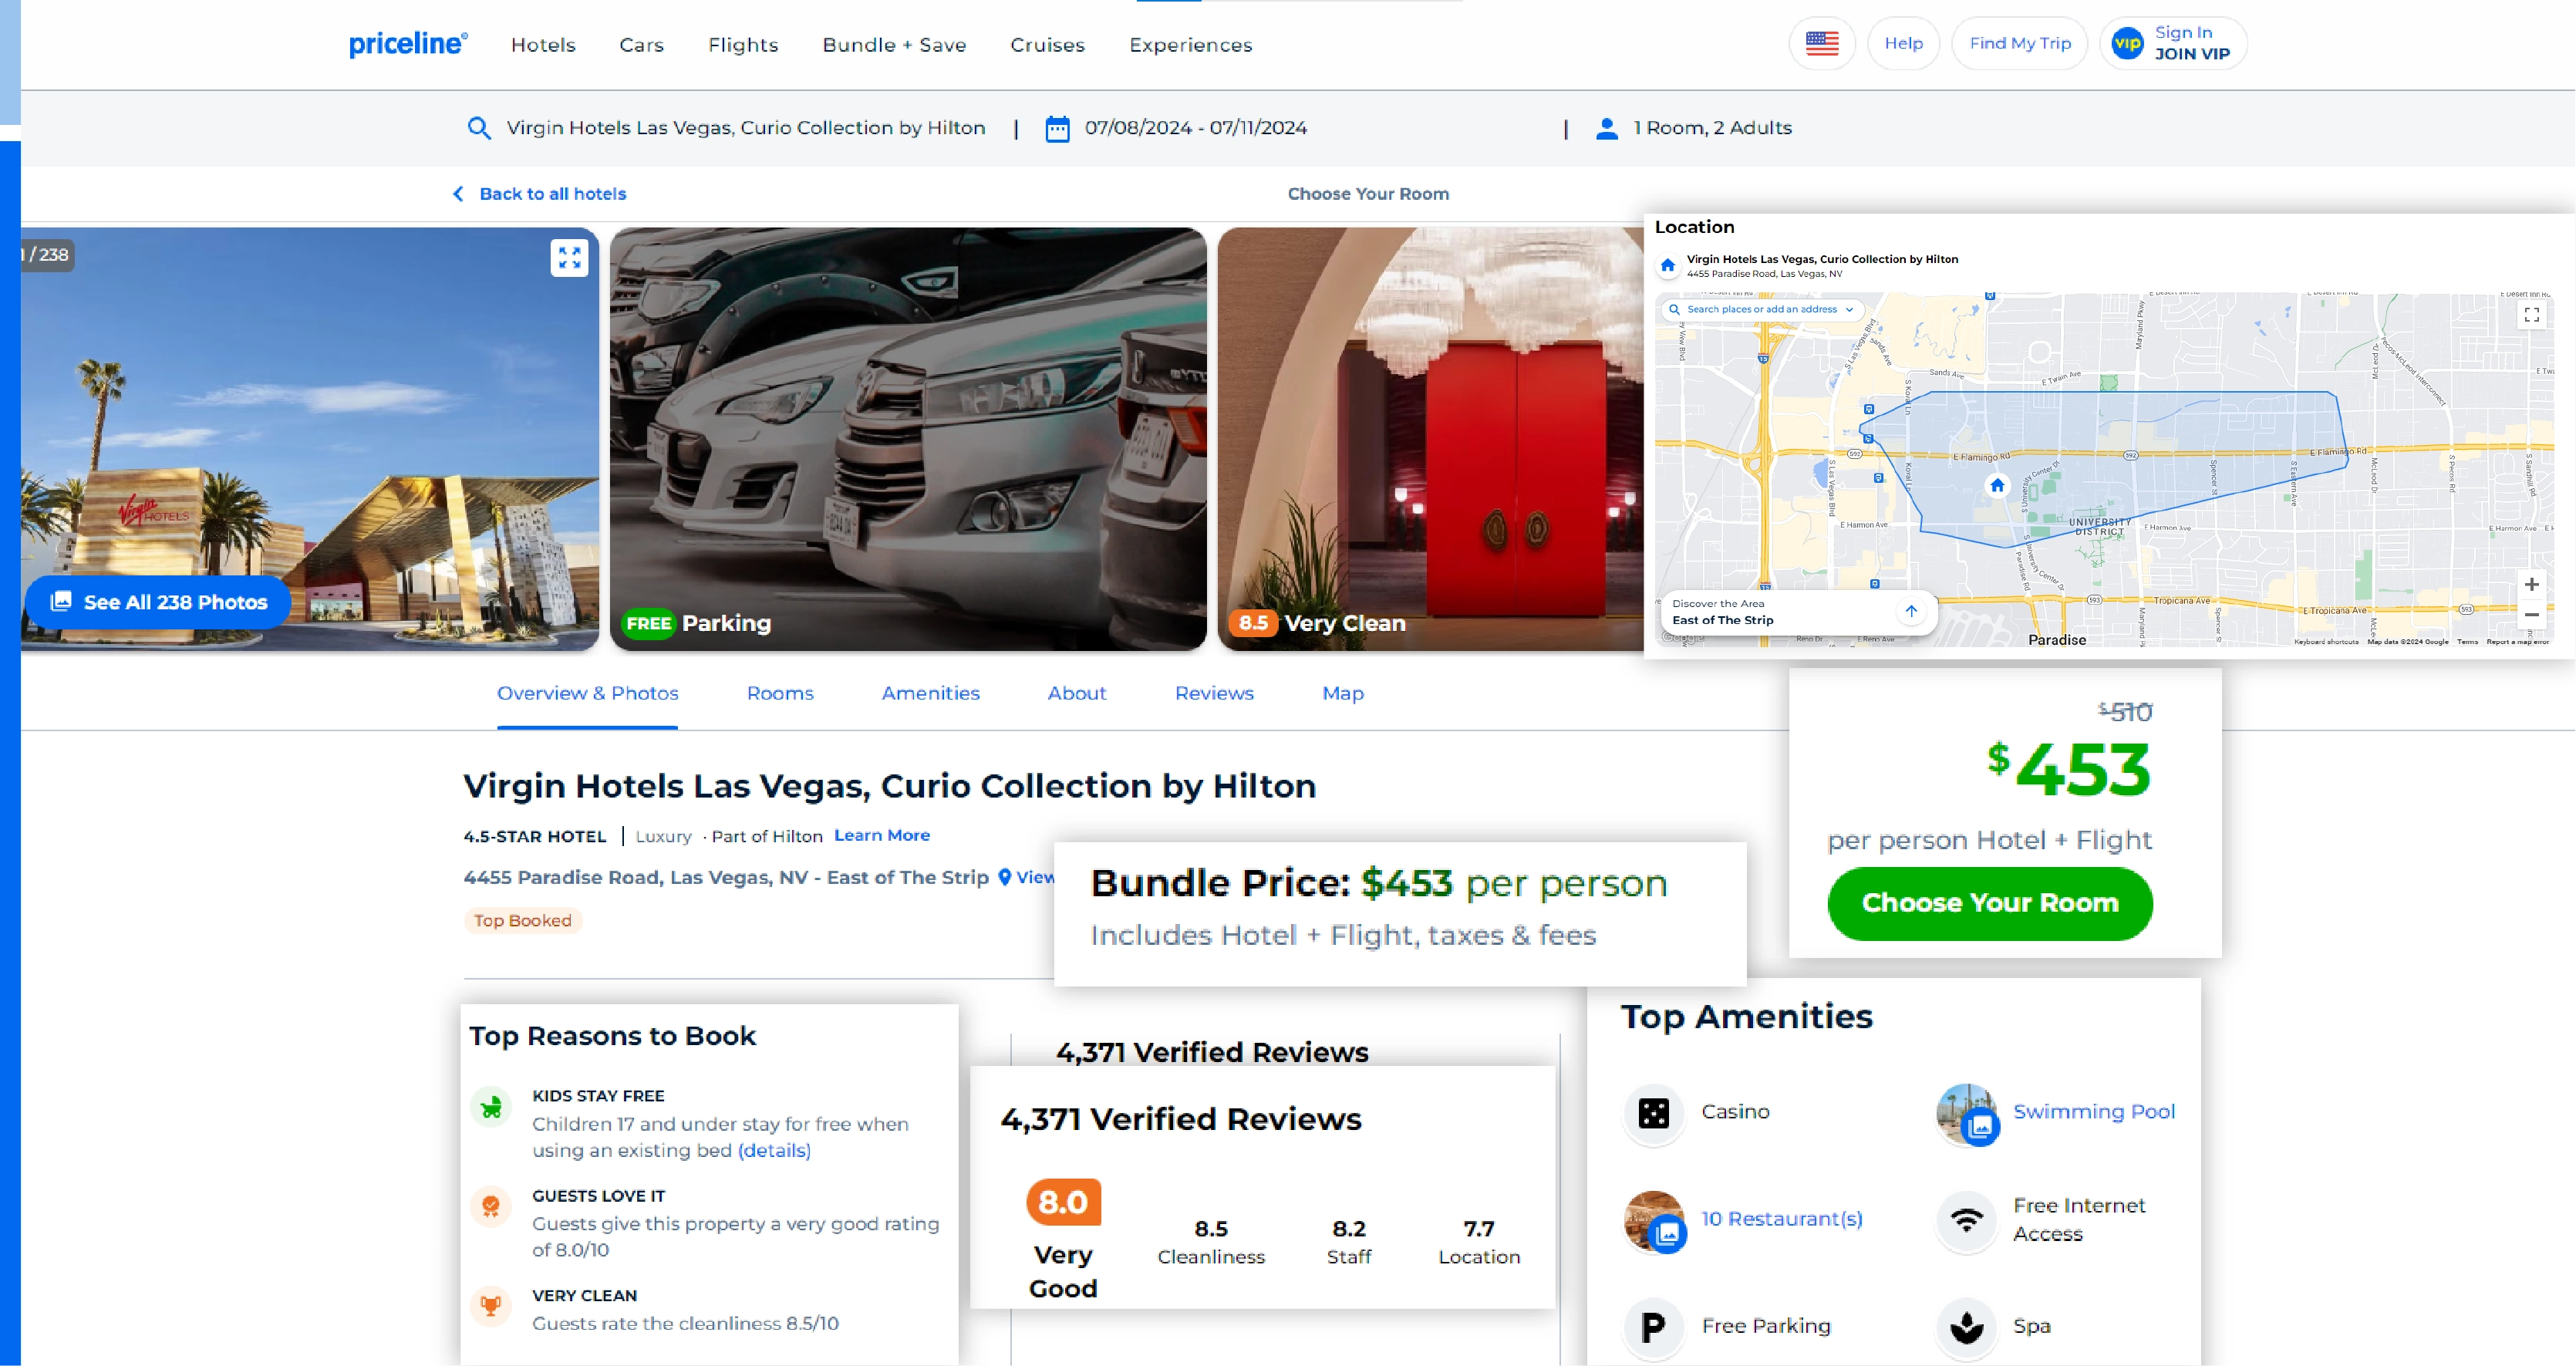Viewport: 2576px width, 1366px height.
Task: Open the Experiences menu
Action: [x=1190, y=45]
